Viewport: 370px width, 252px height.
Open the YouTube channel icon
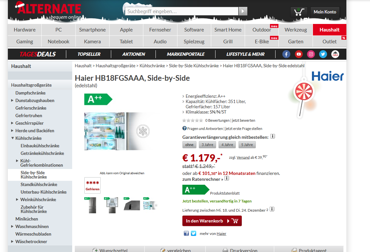click(298, 54)
